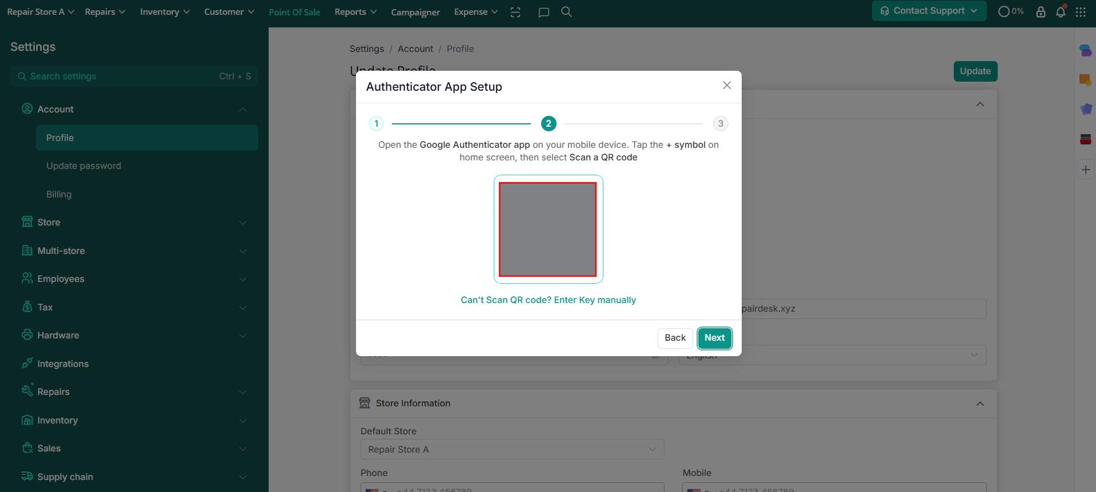Click the barcode scan icon in navbar
The width and height of the screenshot is (1096, 492).
515,12
